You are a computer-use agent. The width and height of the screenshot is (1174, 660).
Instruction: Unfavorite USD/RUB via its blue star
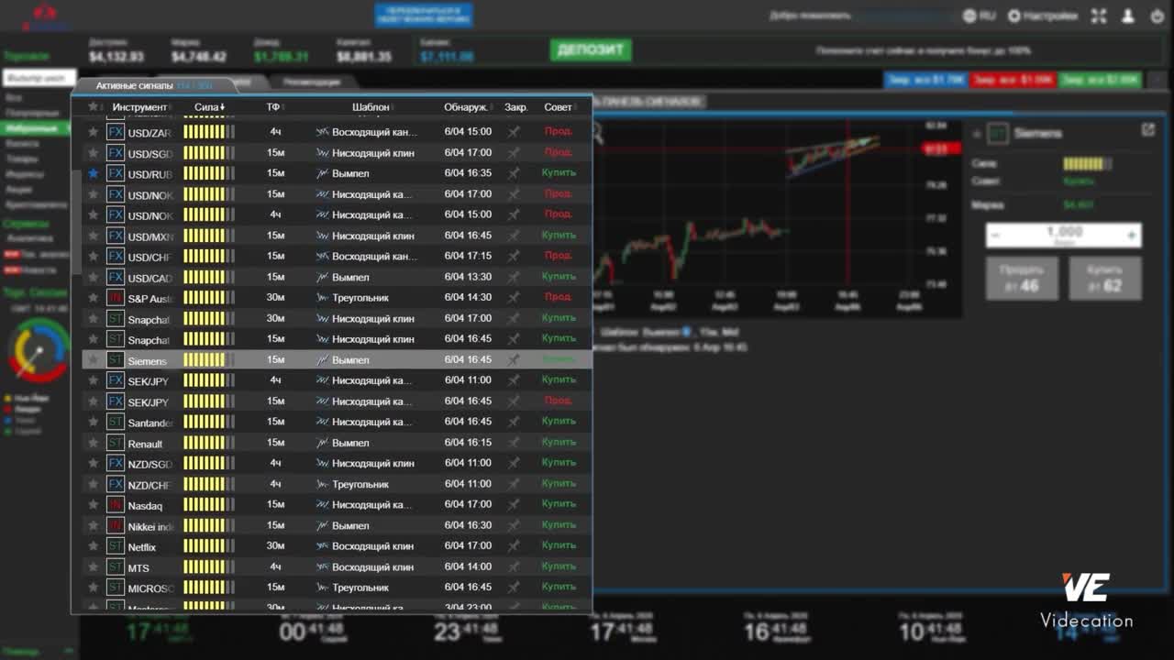(93, 173)
